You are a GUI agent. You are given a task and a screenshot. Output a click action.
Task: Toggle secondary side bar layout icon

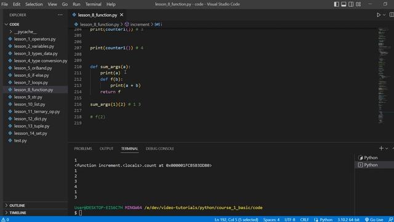[351, 4]
